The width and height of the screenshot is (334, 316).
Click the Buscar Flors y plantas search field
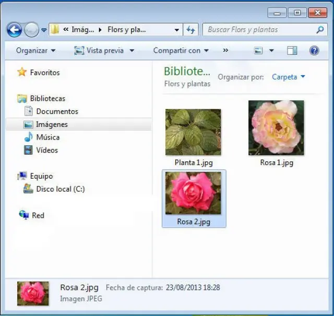[x=258, y=30]
